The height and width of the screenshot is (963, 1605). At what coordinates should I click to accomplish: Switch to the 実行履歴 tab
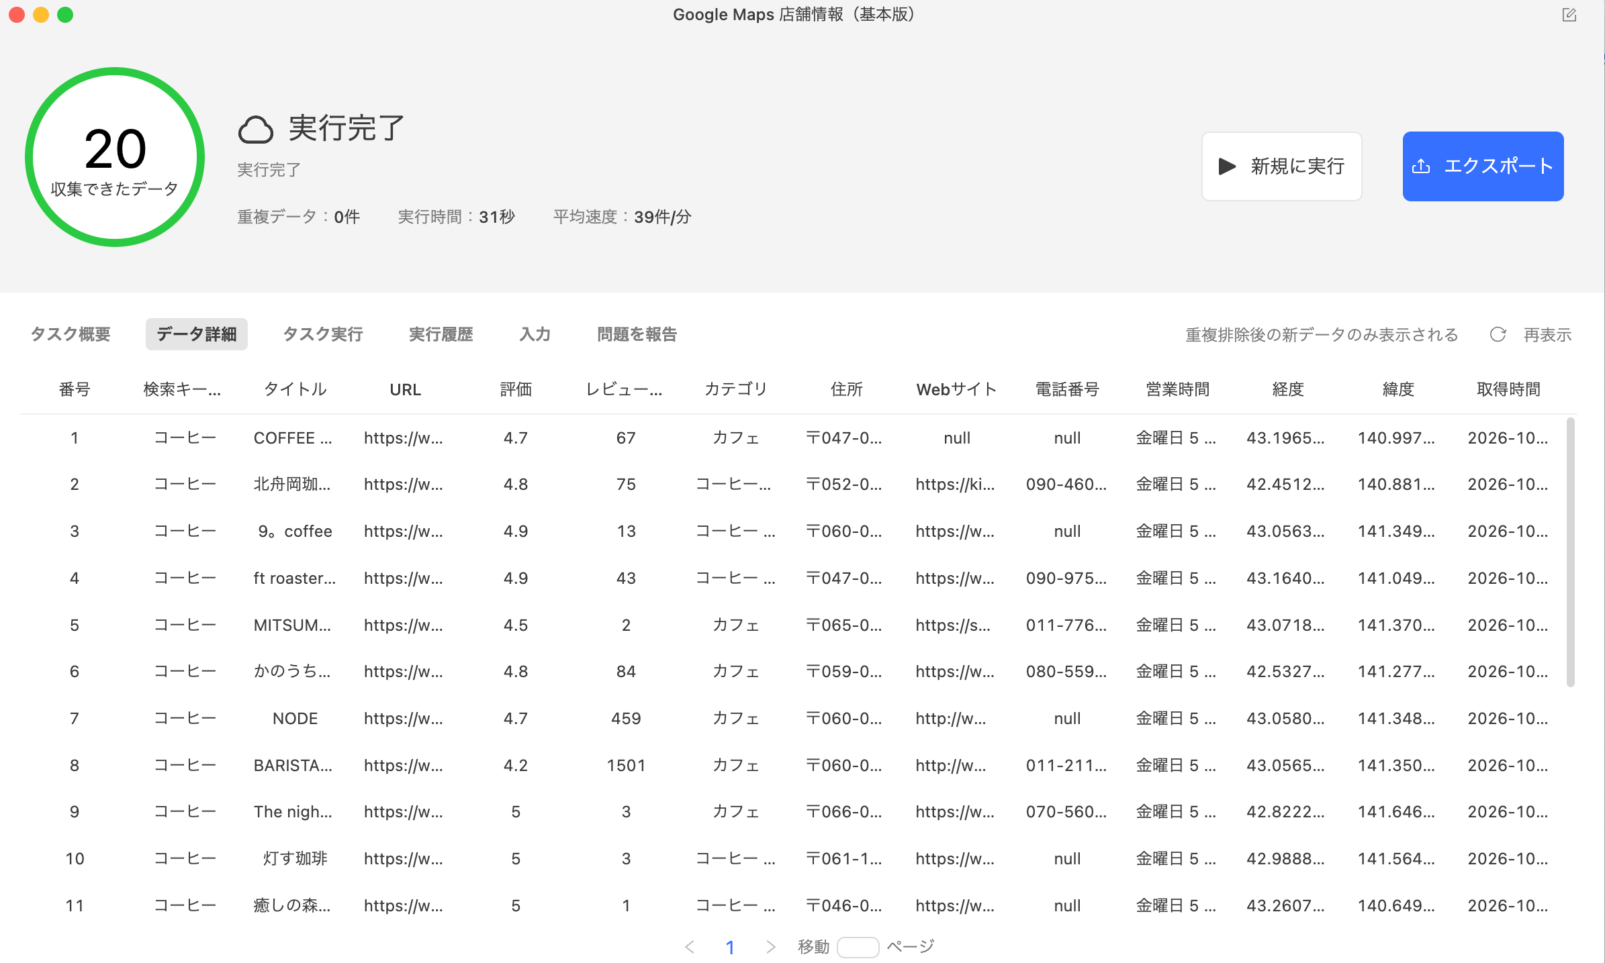pos(441,334)
